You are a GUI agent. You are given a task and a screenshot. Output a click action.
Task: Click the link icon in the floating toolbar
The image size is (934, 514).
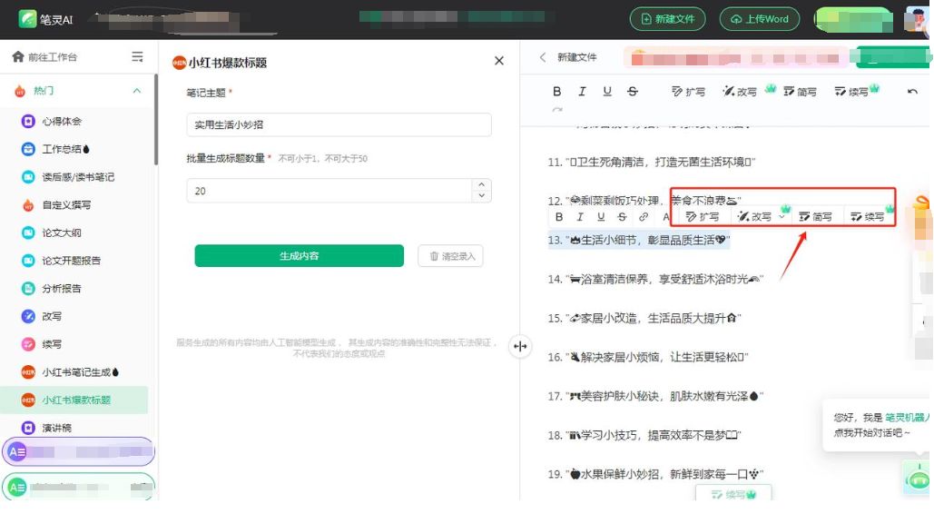click(644, 217)
